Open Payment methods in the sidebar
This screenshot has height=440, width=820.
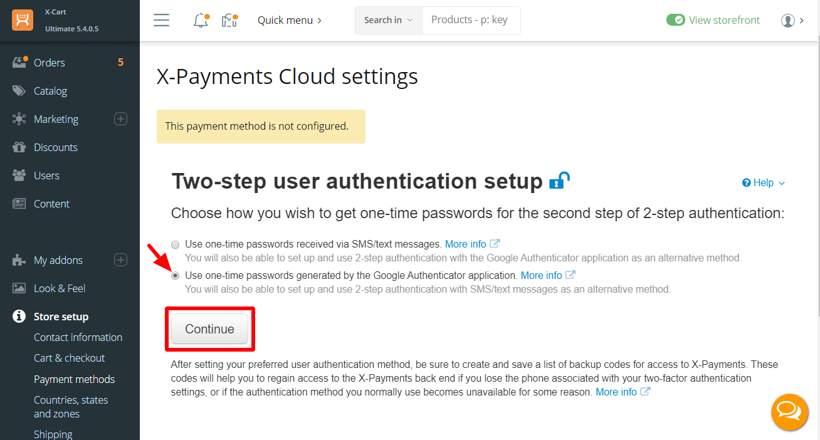(75, 379)
